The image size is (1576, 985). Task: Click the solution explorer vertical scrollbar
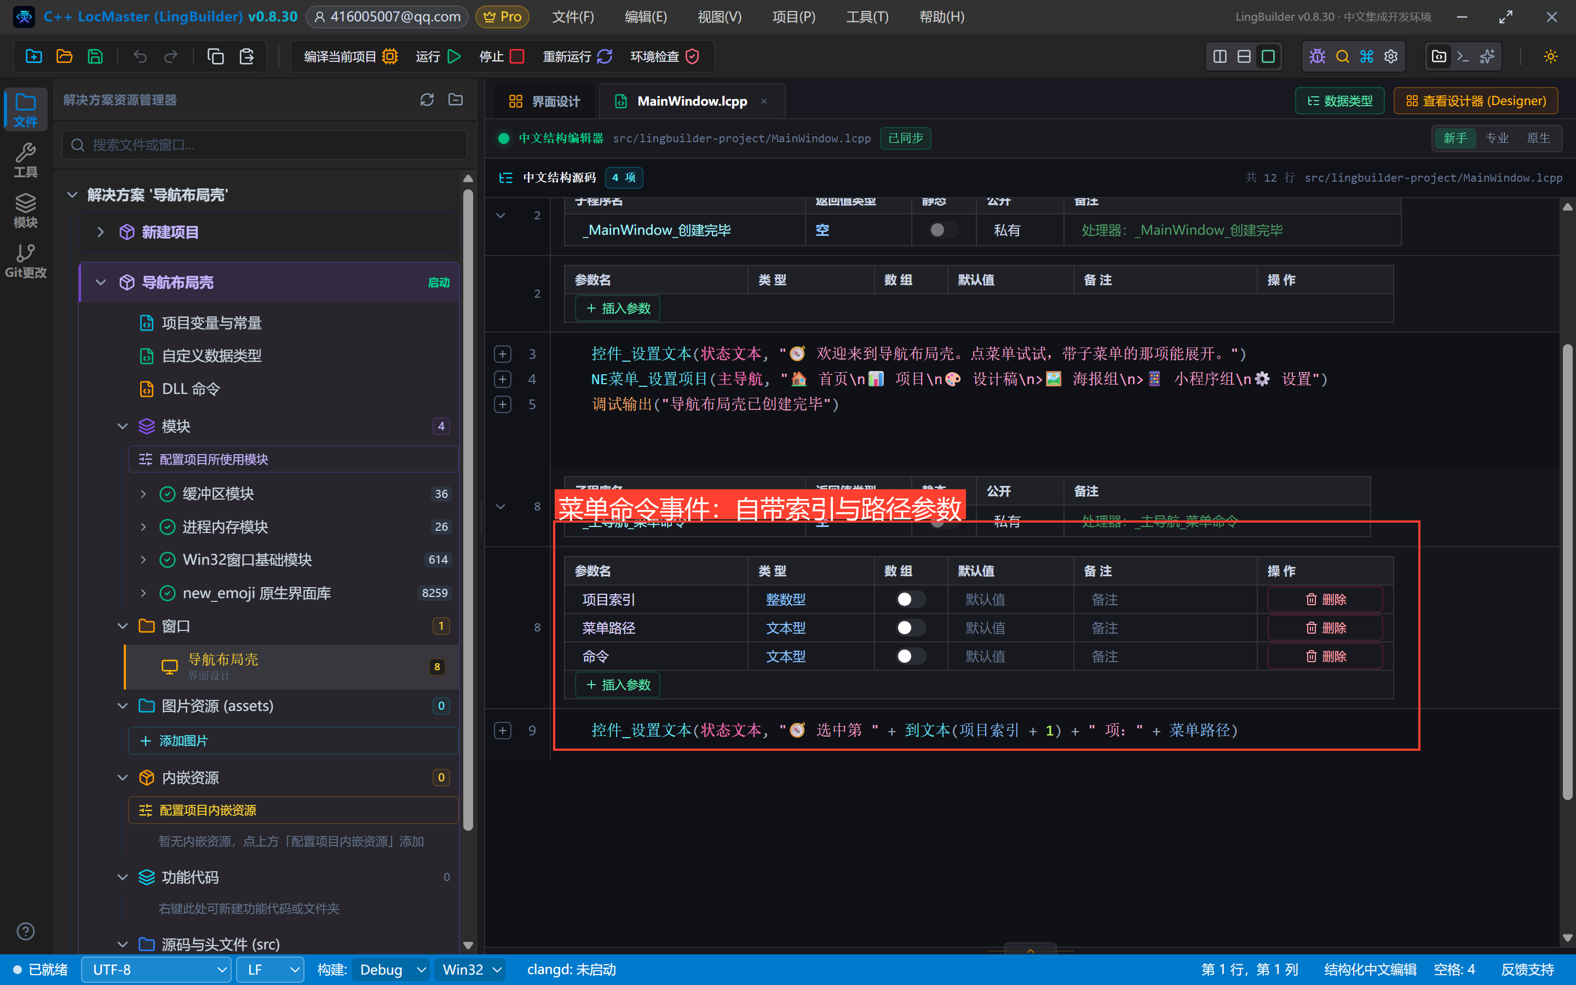[x=467, y=509]
